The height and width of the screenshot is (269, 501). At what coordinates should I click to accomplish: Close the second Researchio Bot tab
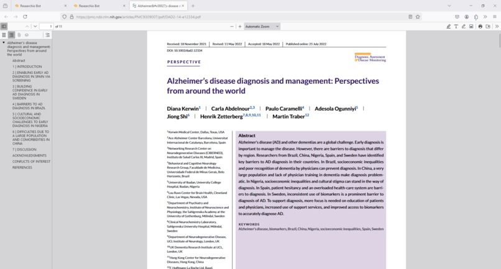tap(124, 6)
